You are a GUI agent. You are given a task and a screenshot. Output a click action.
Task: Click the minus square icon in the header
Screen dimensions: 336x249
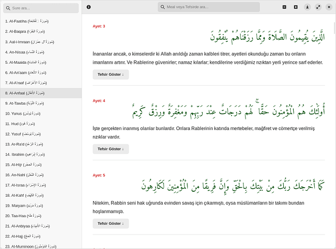coord(284,7)
